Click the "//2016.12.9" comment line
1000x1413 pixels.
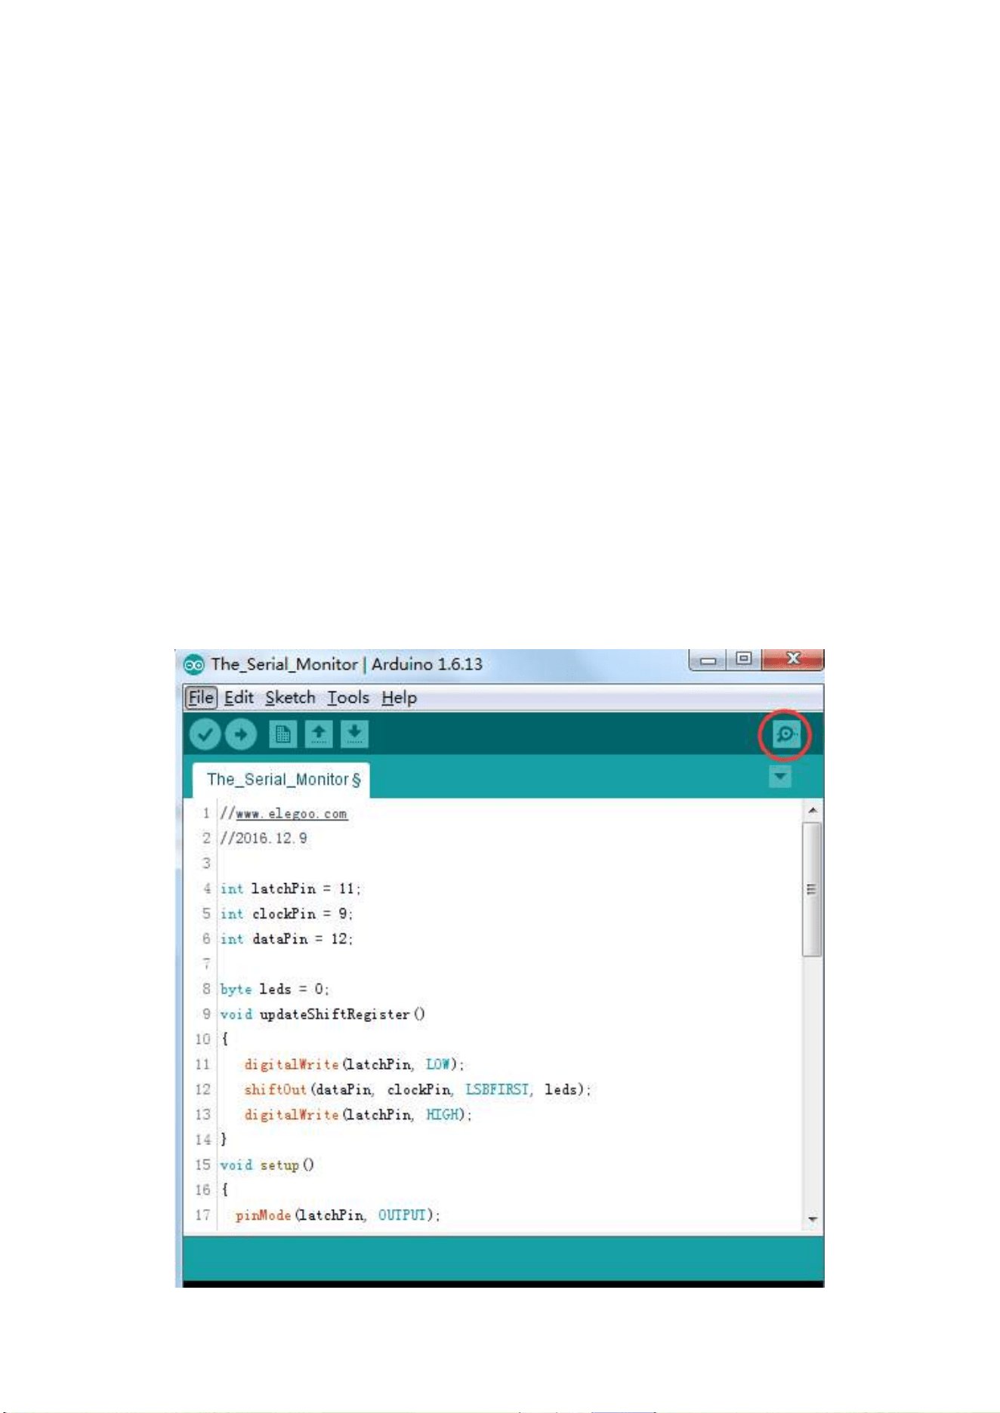coord(264,839)
